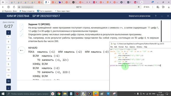Reload the kompege.ru page

click(x=14, y=7)
